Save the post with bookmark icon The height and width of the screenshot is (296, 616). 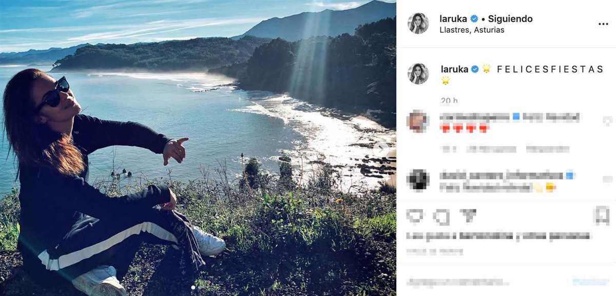[x=601, y=216]
